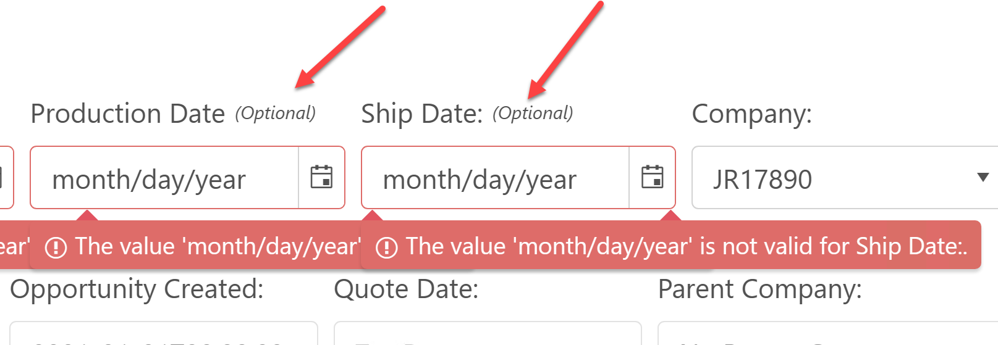Image resolution: width=998 pixels, height=345 pixels.
Task: Click the Company label
Action: [x=751, y=114]
